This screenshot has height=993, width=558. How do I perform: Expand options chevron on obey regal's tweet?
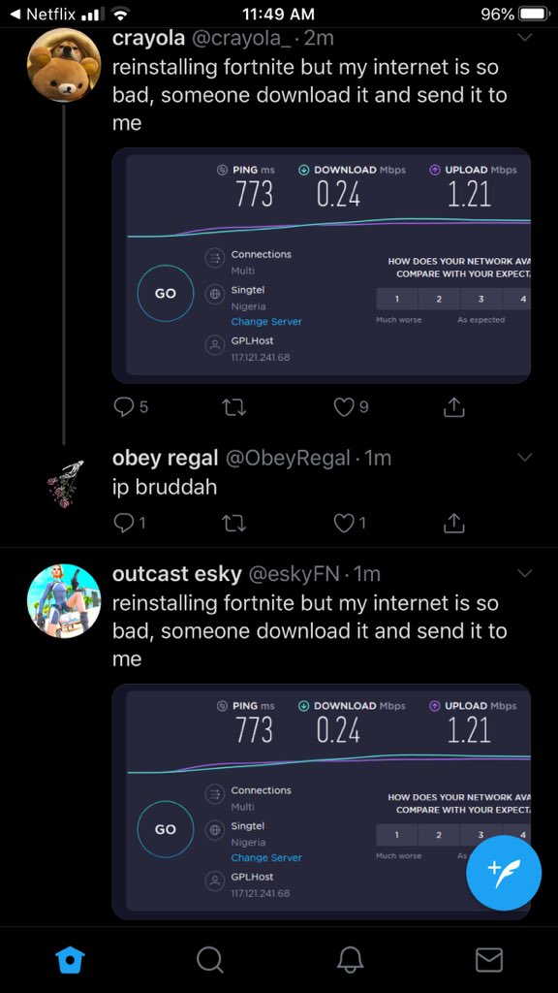pyautogui.click(x=524, y=457)
